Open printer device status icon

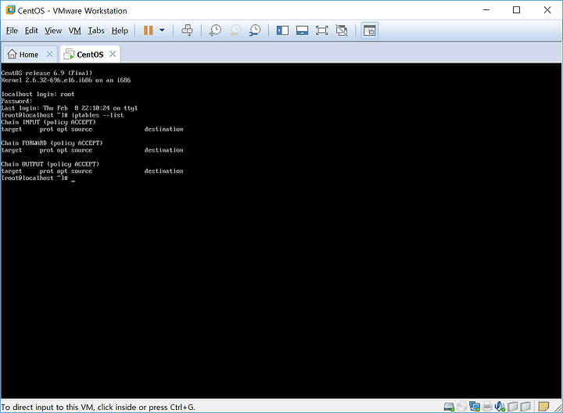(487, 407)
